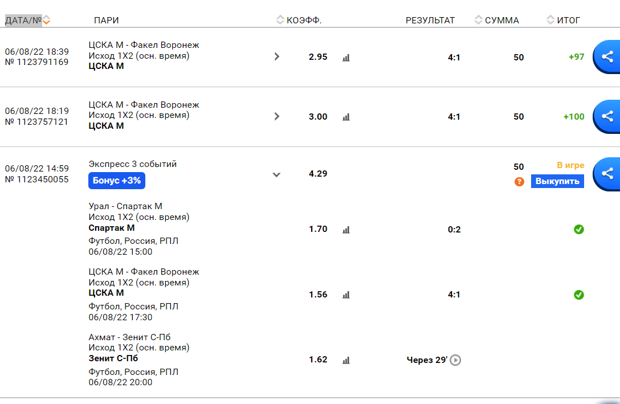The height and width of the screenshot is (404, 620).
Task: Click the coefficient 4.29 value
Action: click(x=318, y=174)
